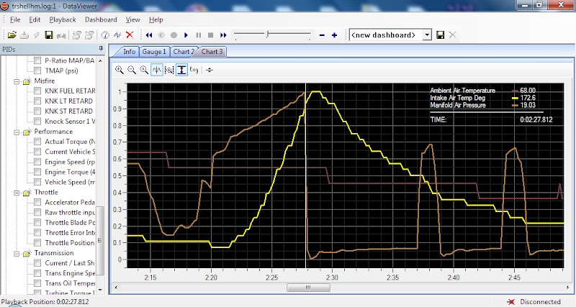Image resolution: width=576 pixels, height=307 pixels.
Task: Save the dashboard with the disk icon
Action: click(x=441, y=35)
